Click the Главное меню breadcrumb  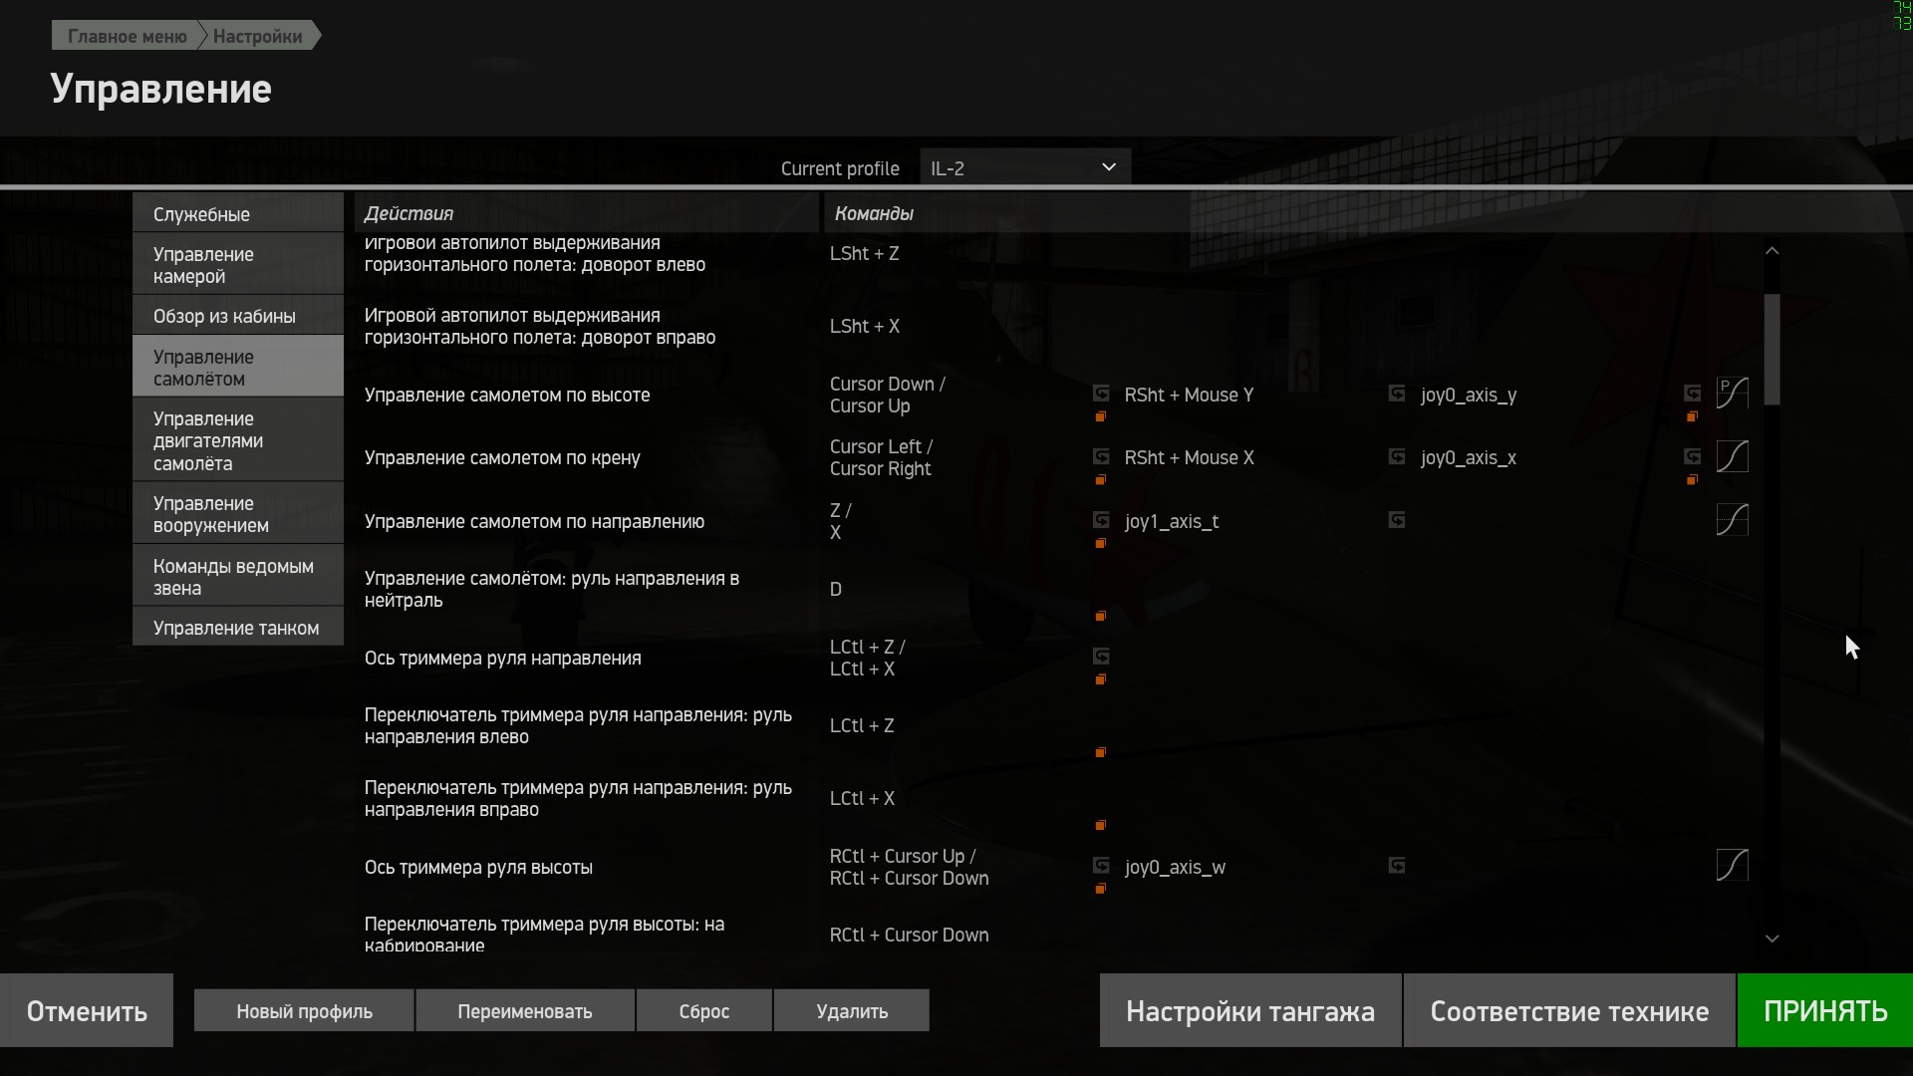(127, 36)
